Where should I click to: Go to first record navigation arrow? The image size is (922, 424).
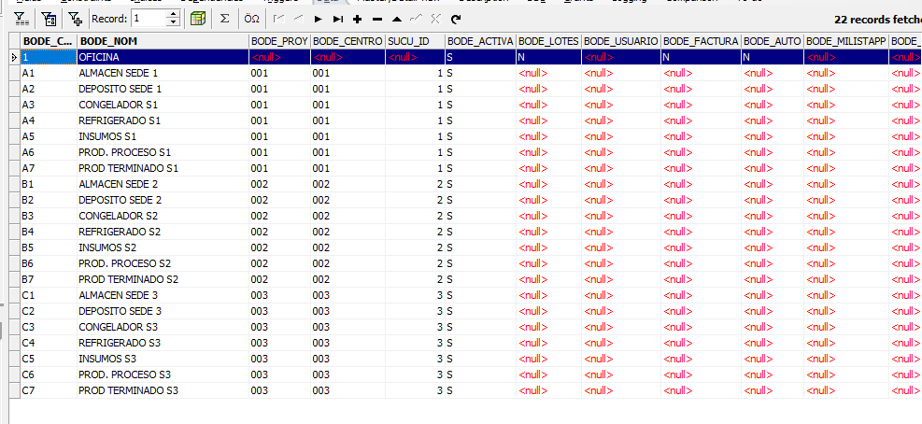(279, 19)
